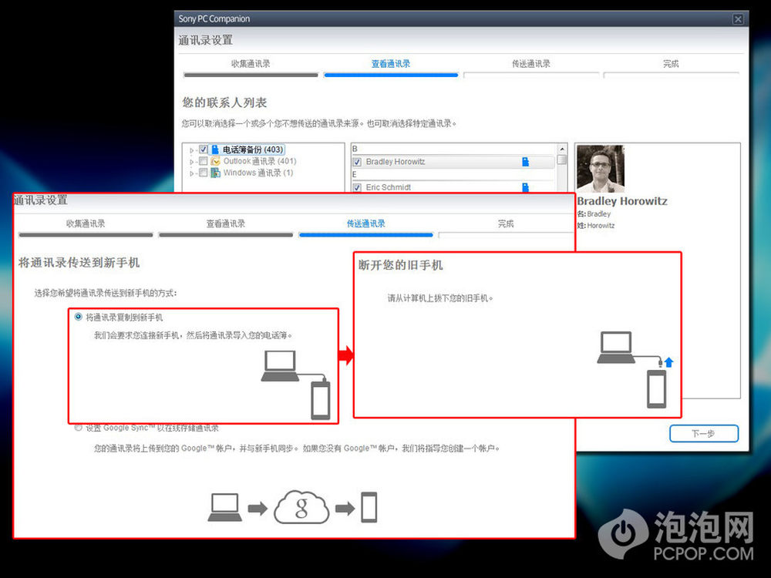This screenshot has width=771, height=578.
Task: Click the Windows contacts icon beside Windows 通讯录
Action: [x=215, y=173]
